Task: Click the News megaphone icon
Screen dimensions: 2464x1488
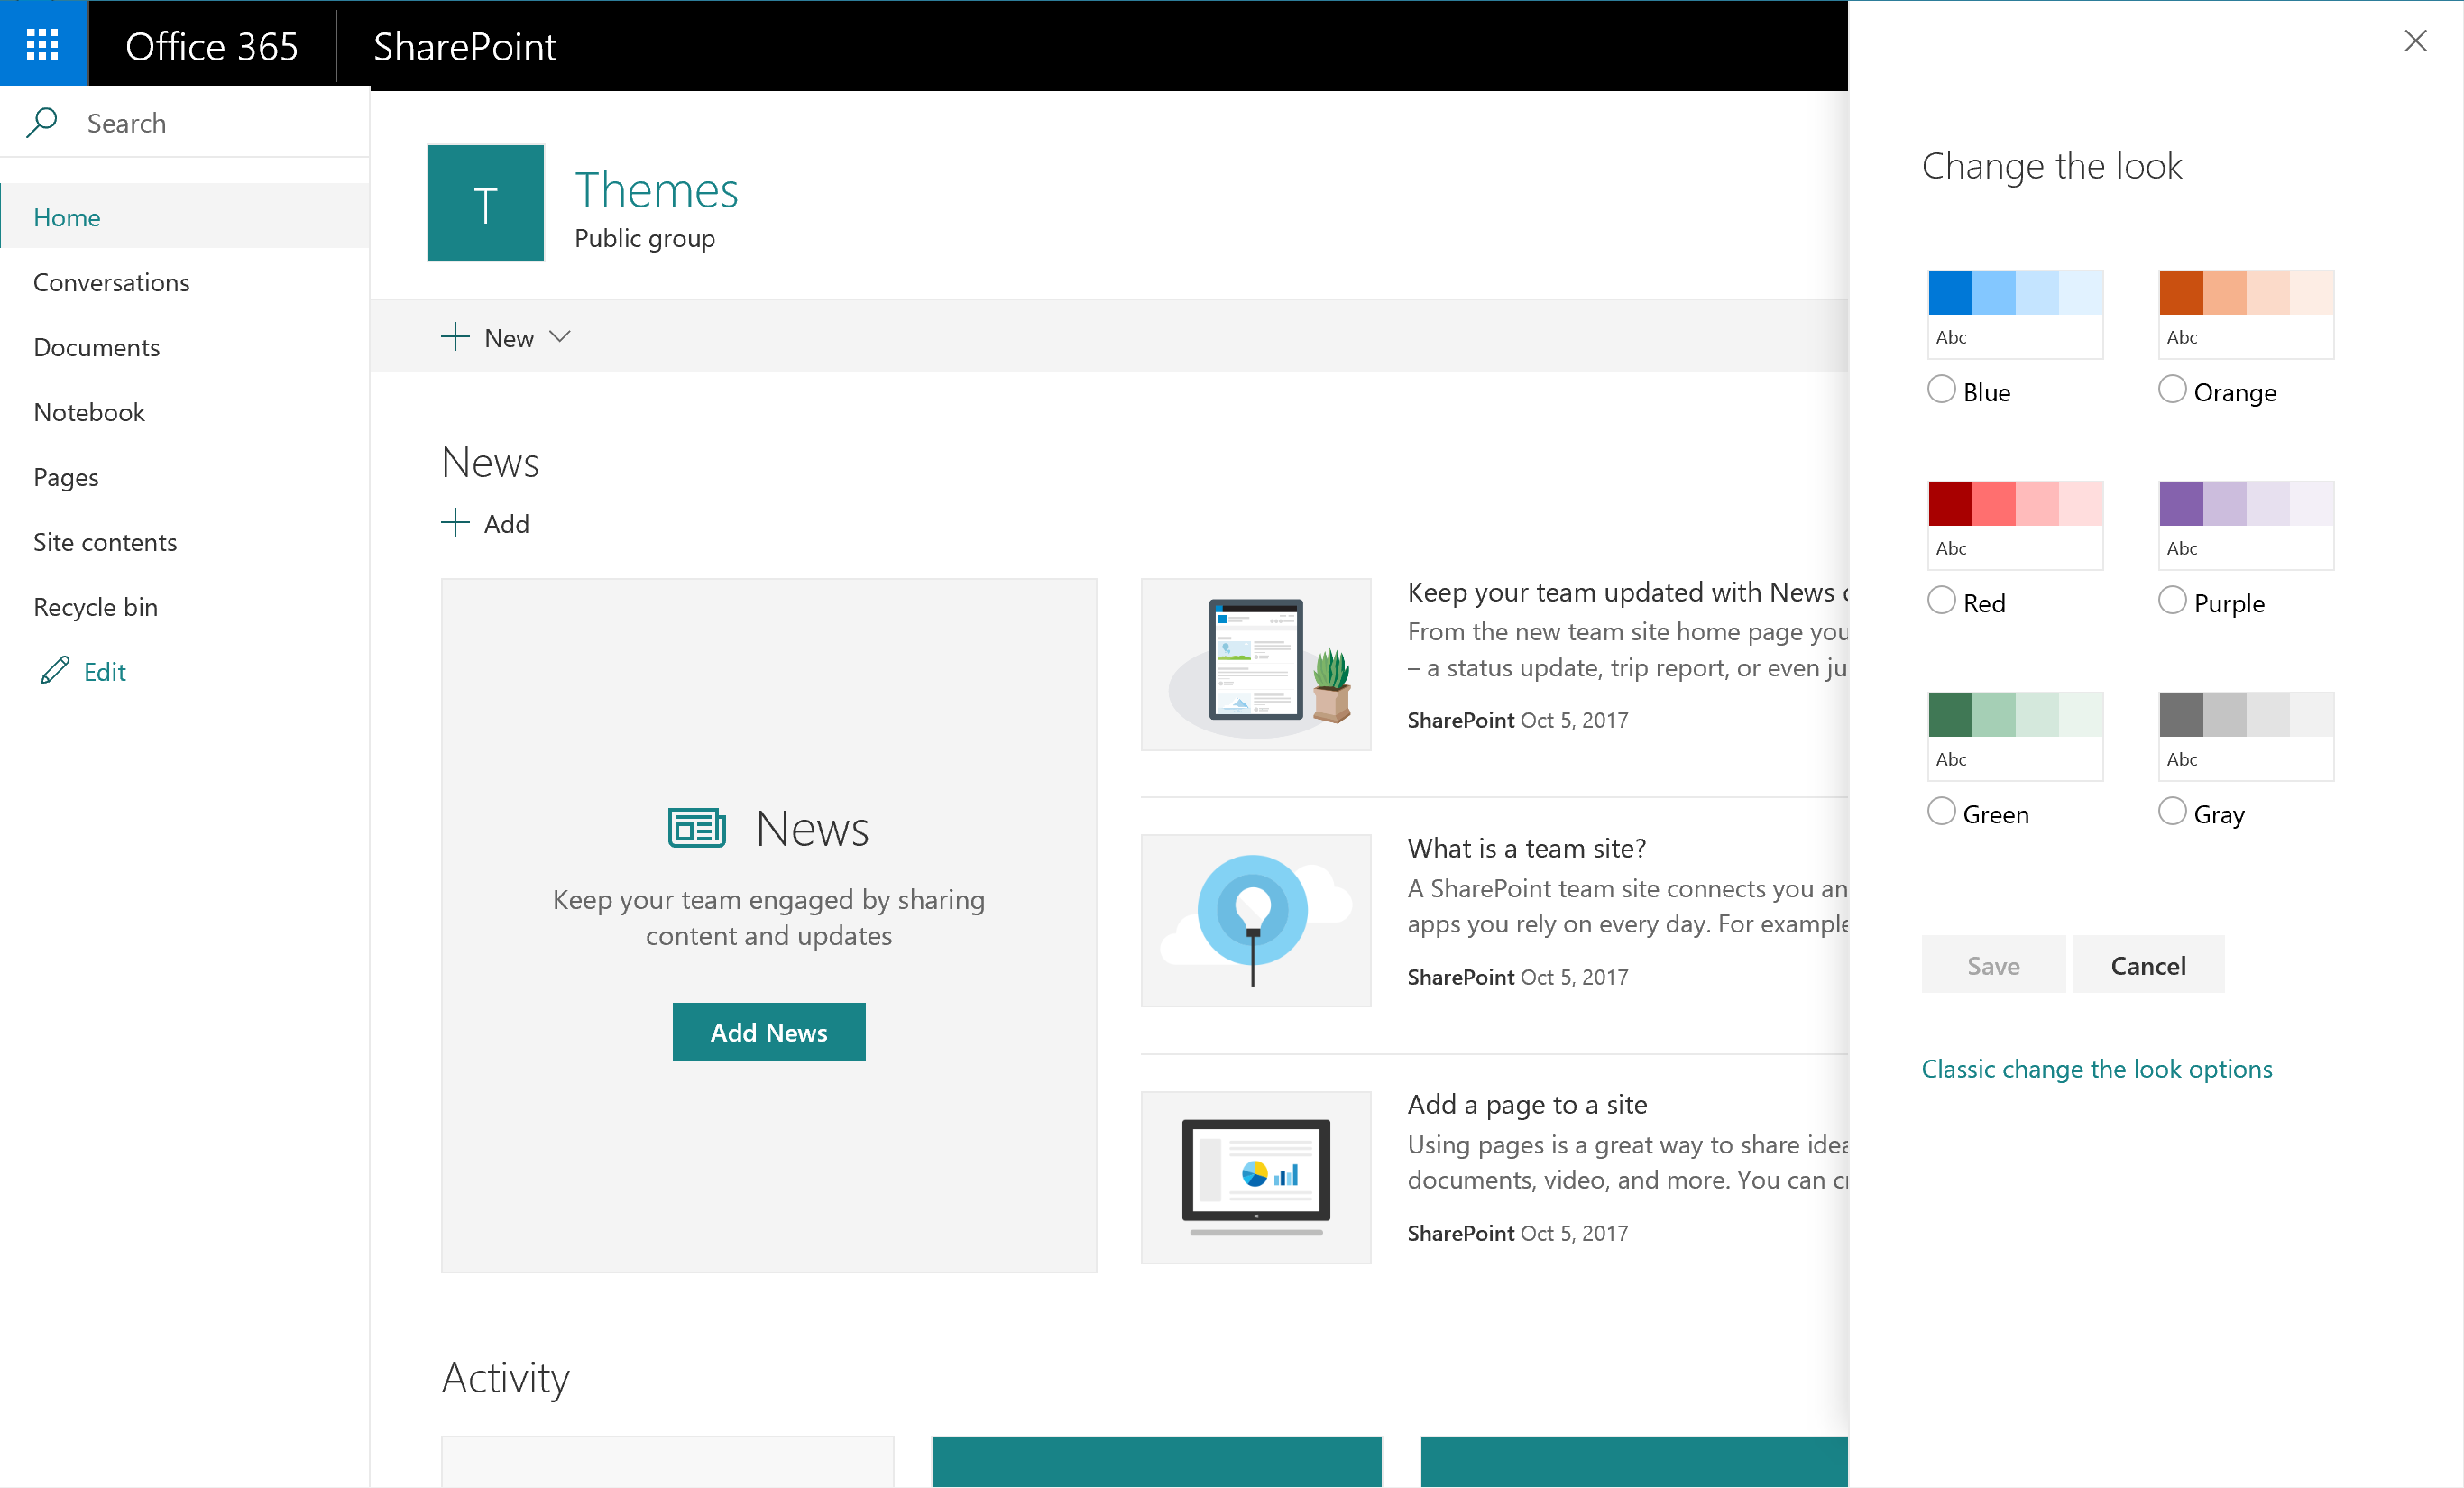Action: click(x=695, y=827)
